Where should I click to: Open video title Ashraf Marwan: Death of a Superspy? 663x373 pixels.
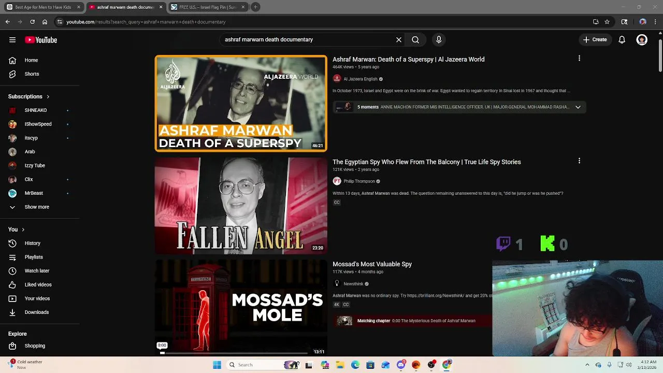pyautogui.click(x=409, y=60)
